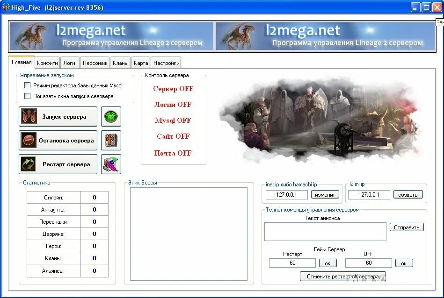Click the Онлайн value cell showing 0
This screenshot has height=298, width=444.
pos(95,198)
